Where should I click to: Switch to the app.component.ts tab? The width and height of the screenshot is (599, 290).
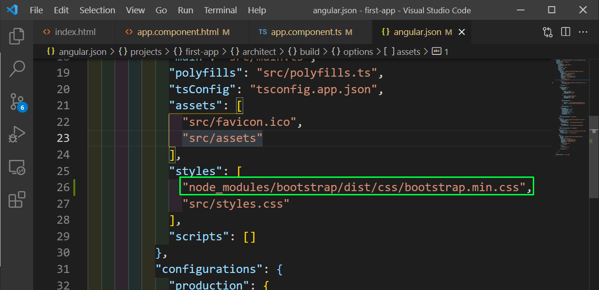[x=311, y=32]
